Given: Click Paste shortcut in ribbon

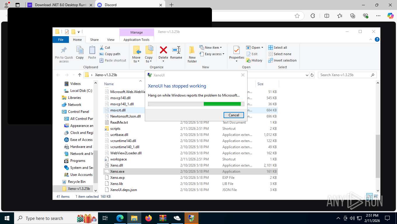Looking at the screenshot, I should pos(113,60).
